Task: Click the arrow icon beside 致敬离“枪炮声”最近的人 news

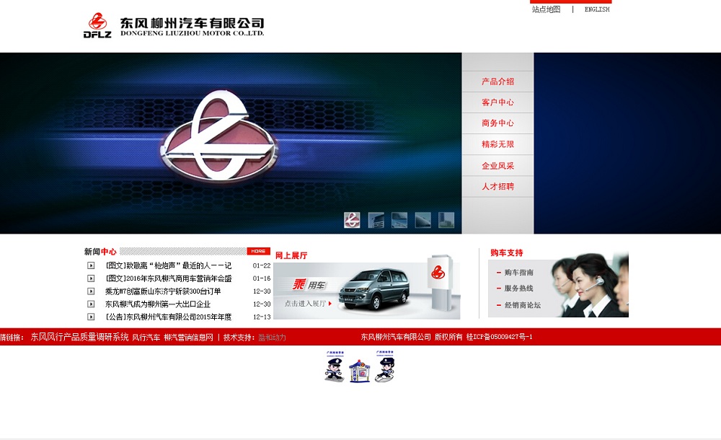Action: (x=91, y=265)
